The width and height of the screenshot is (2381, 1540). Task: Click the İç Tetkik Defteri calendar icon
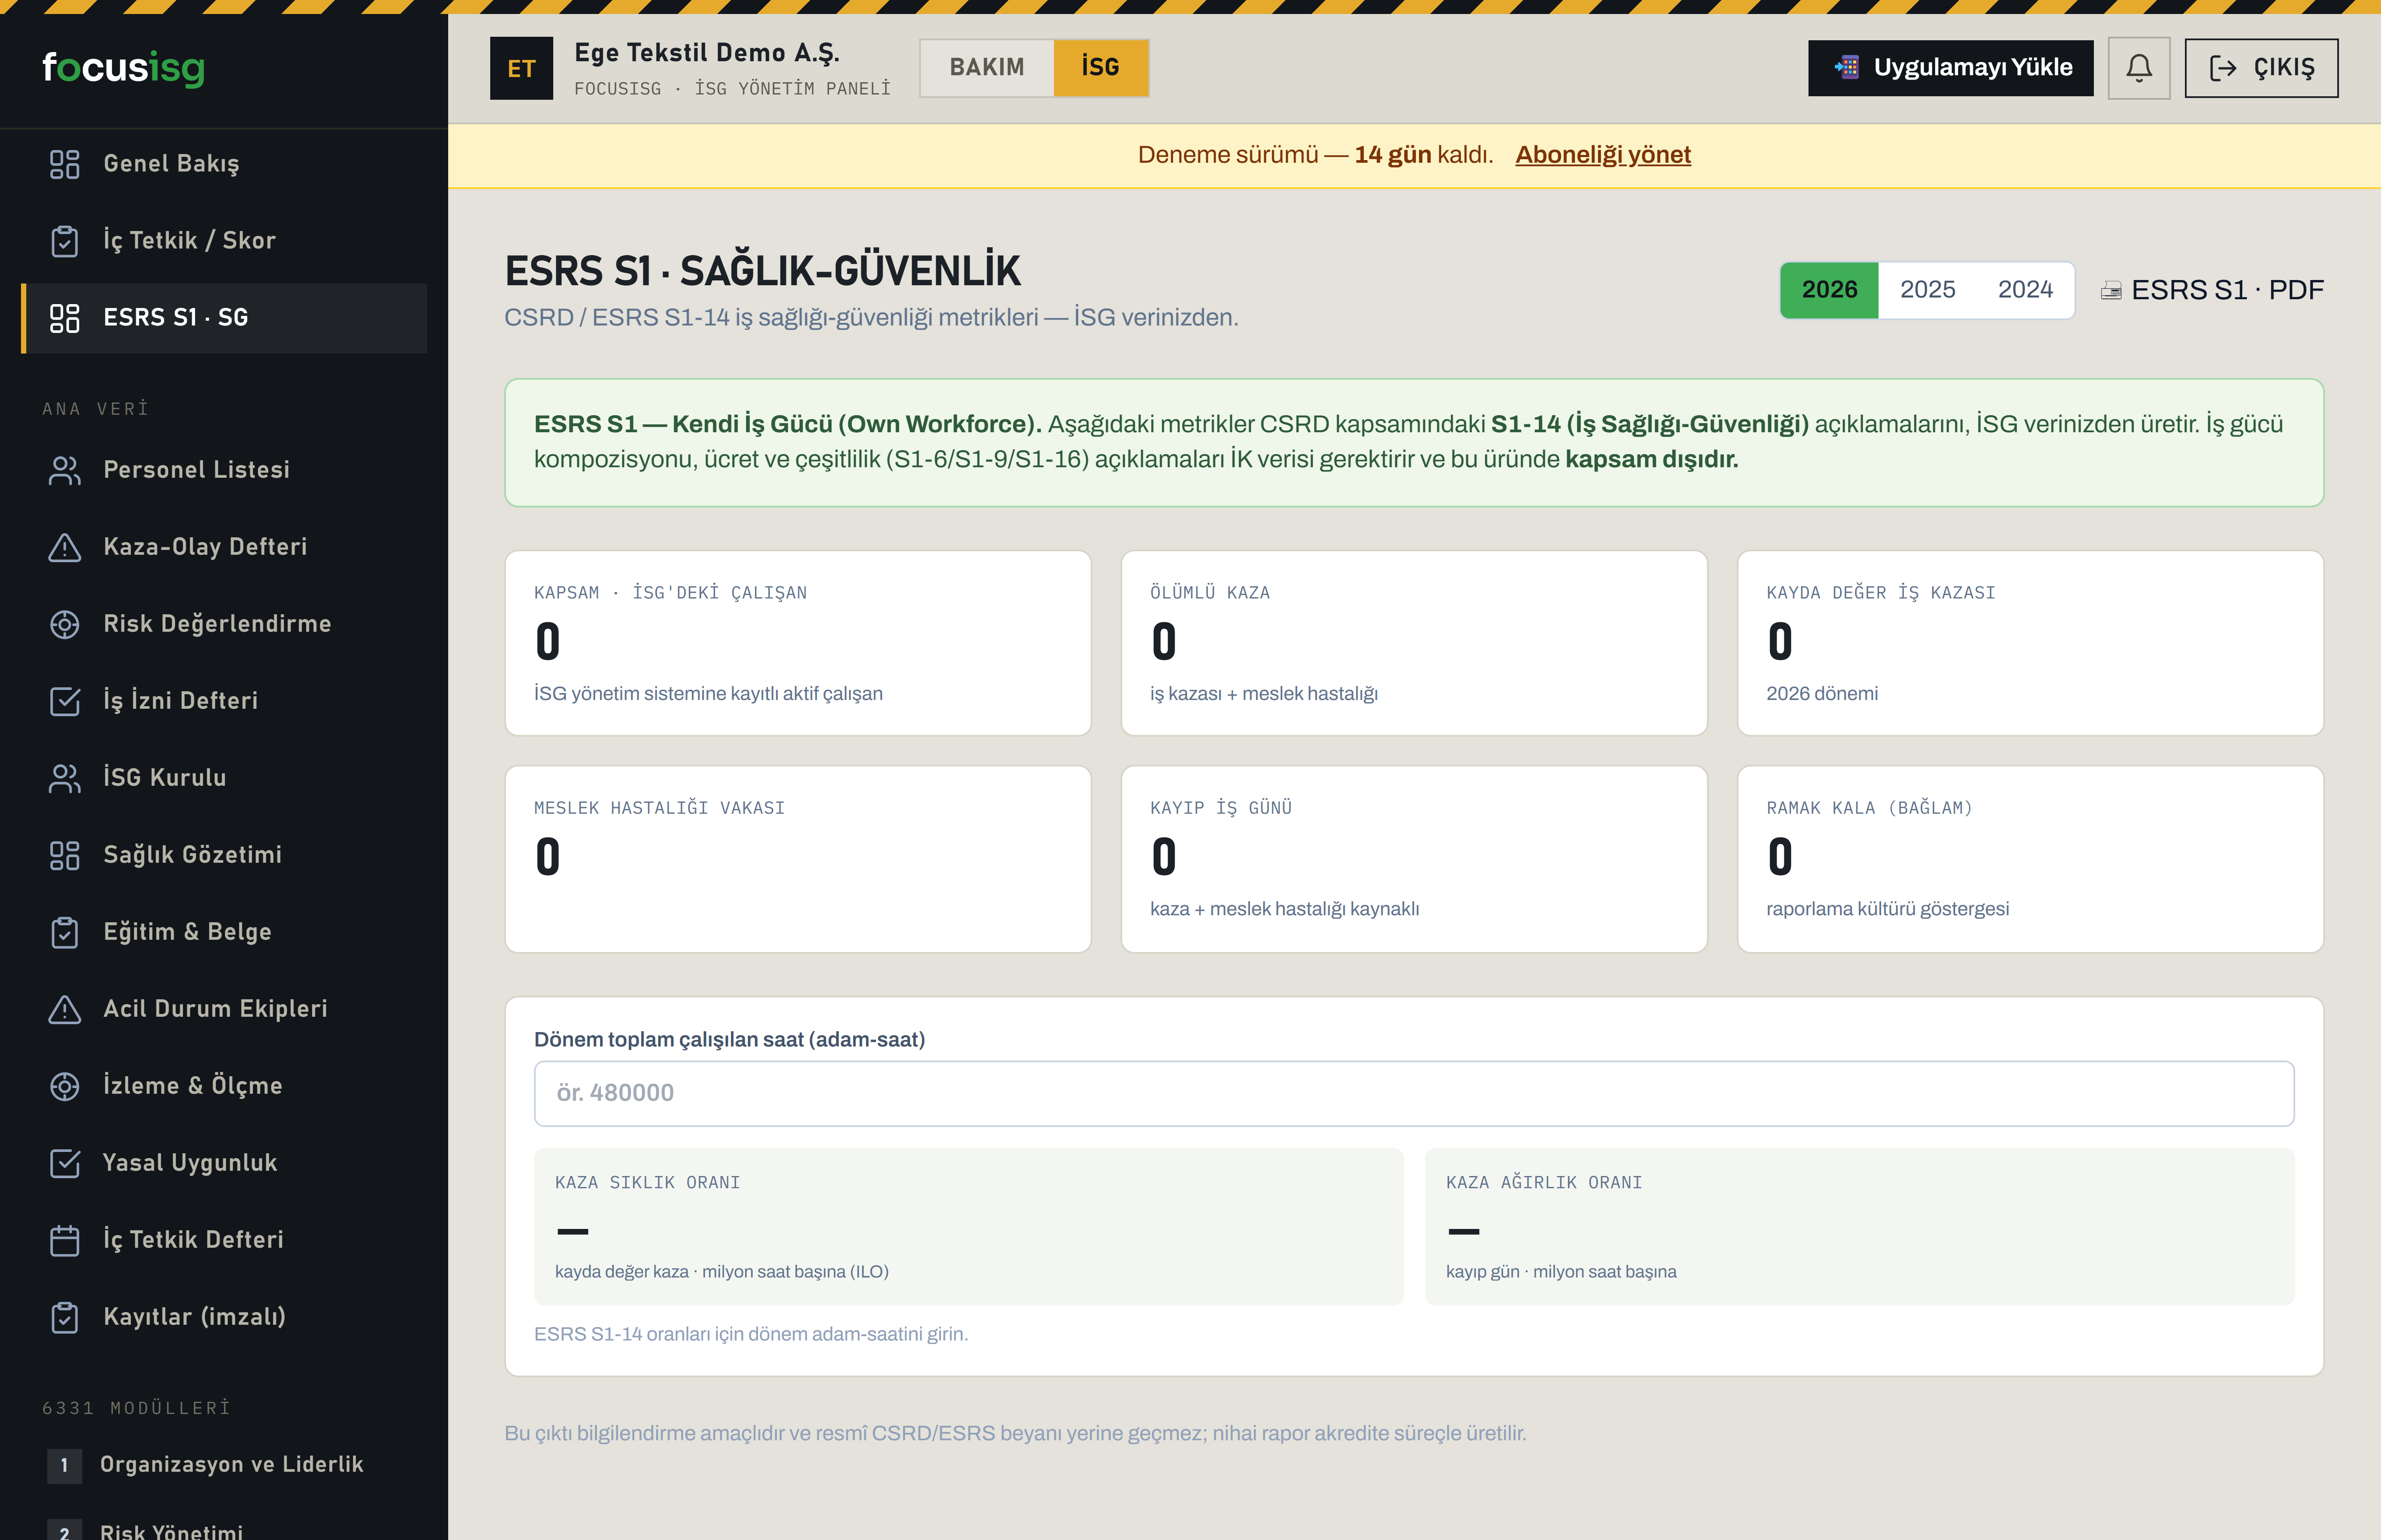(65, 1240)
